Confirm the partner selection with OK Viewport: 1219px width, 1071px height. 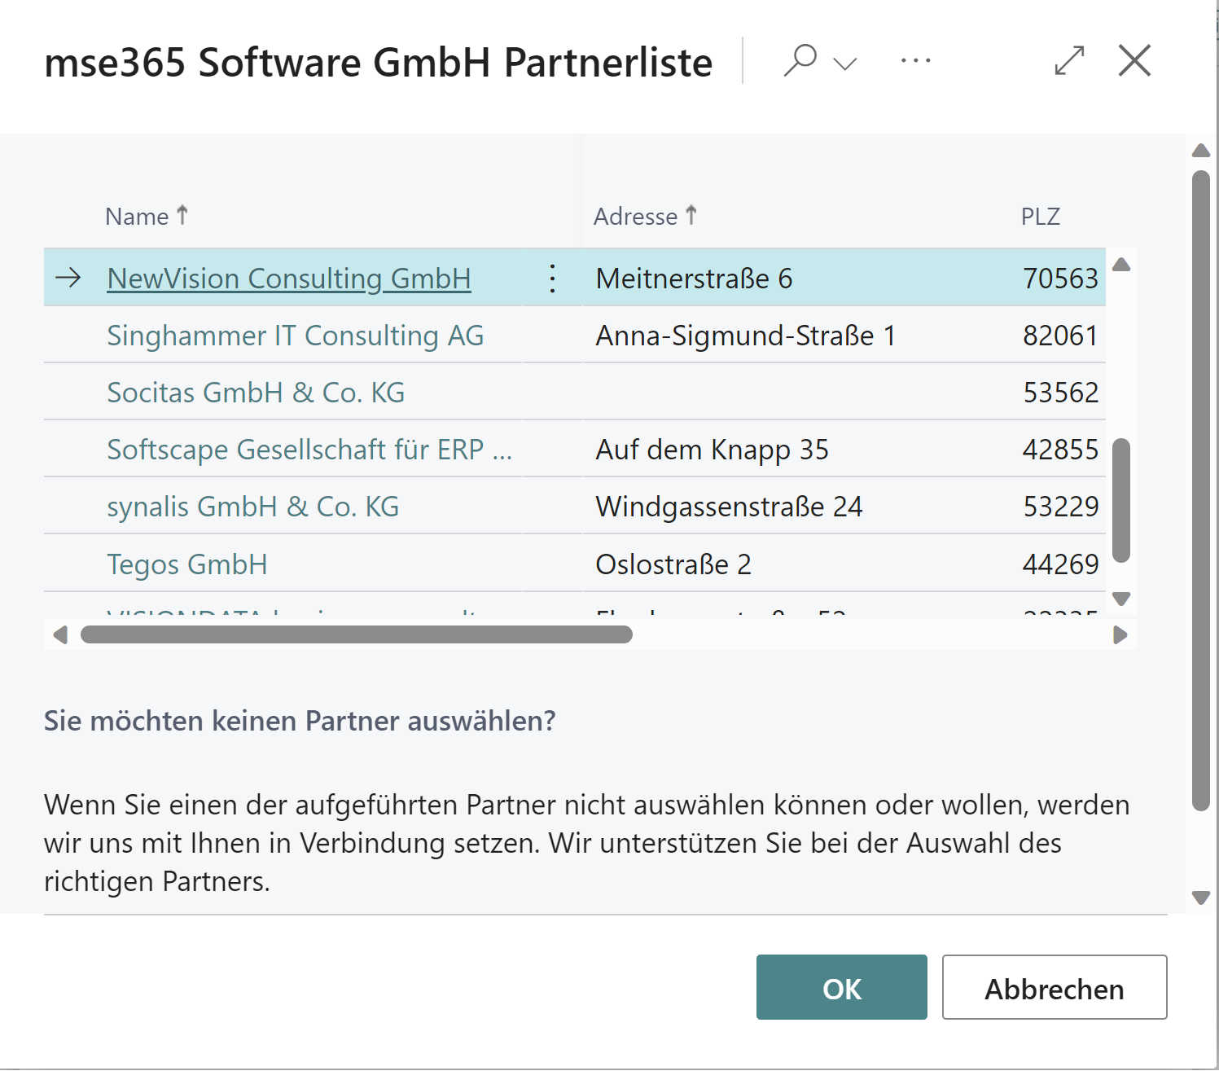[841, 988]
